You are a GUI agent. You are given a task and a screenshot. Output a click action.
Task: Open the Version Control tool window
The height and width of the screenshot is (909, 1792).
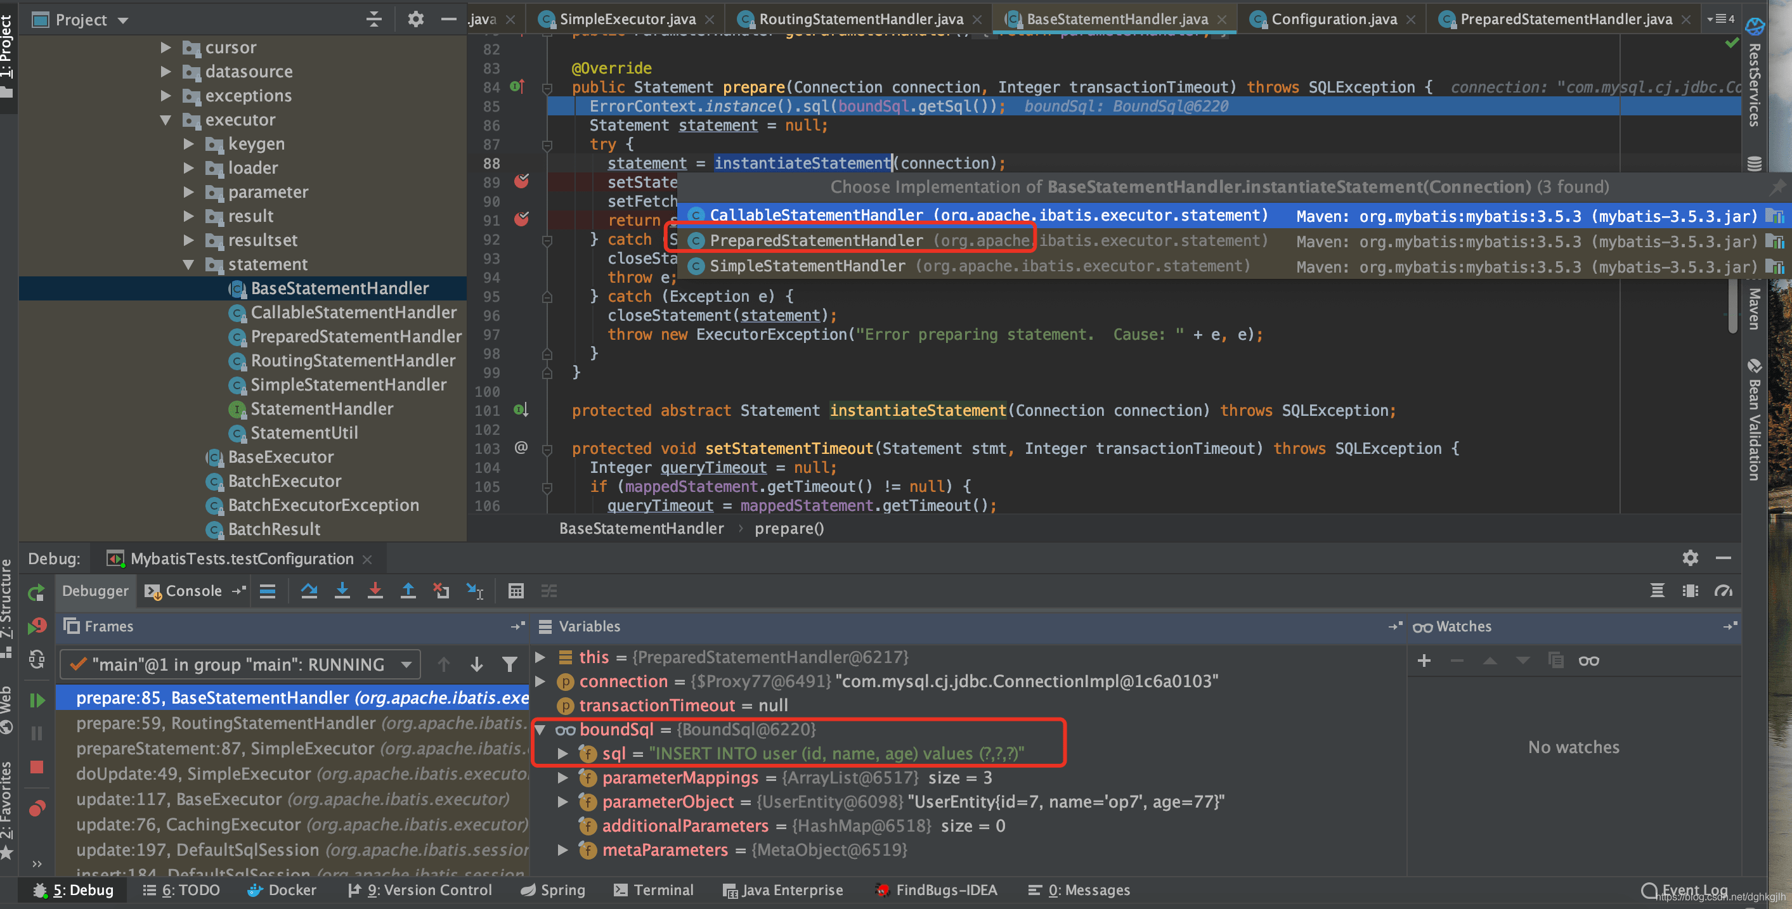coord(420,890)
